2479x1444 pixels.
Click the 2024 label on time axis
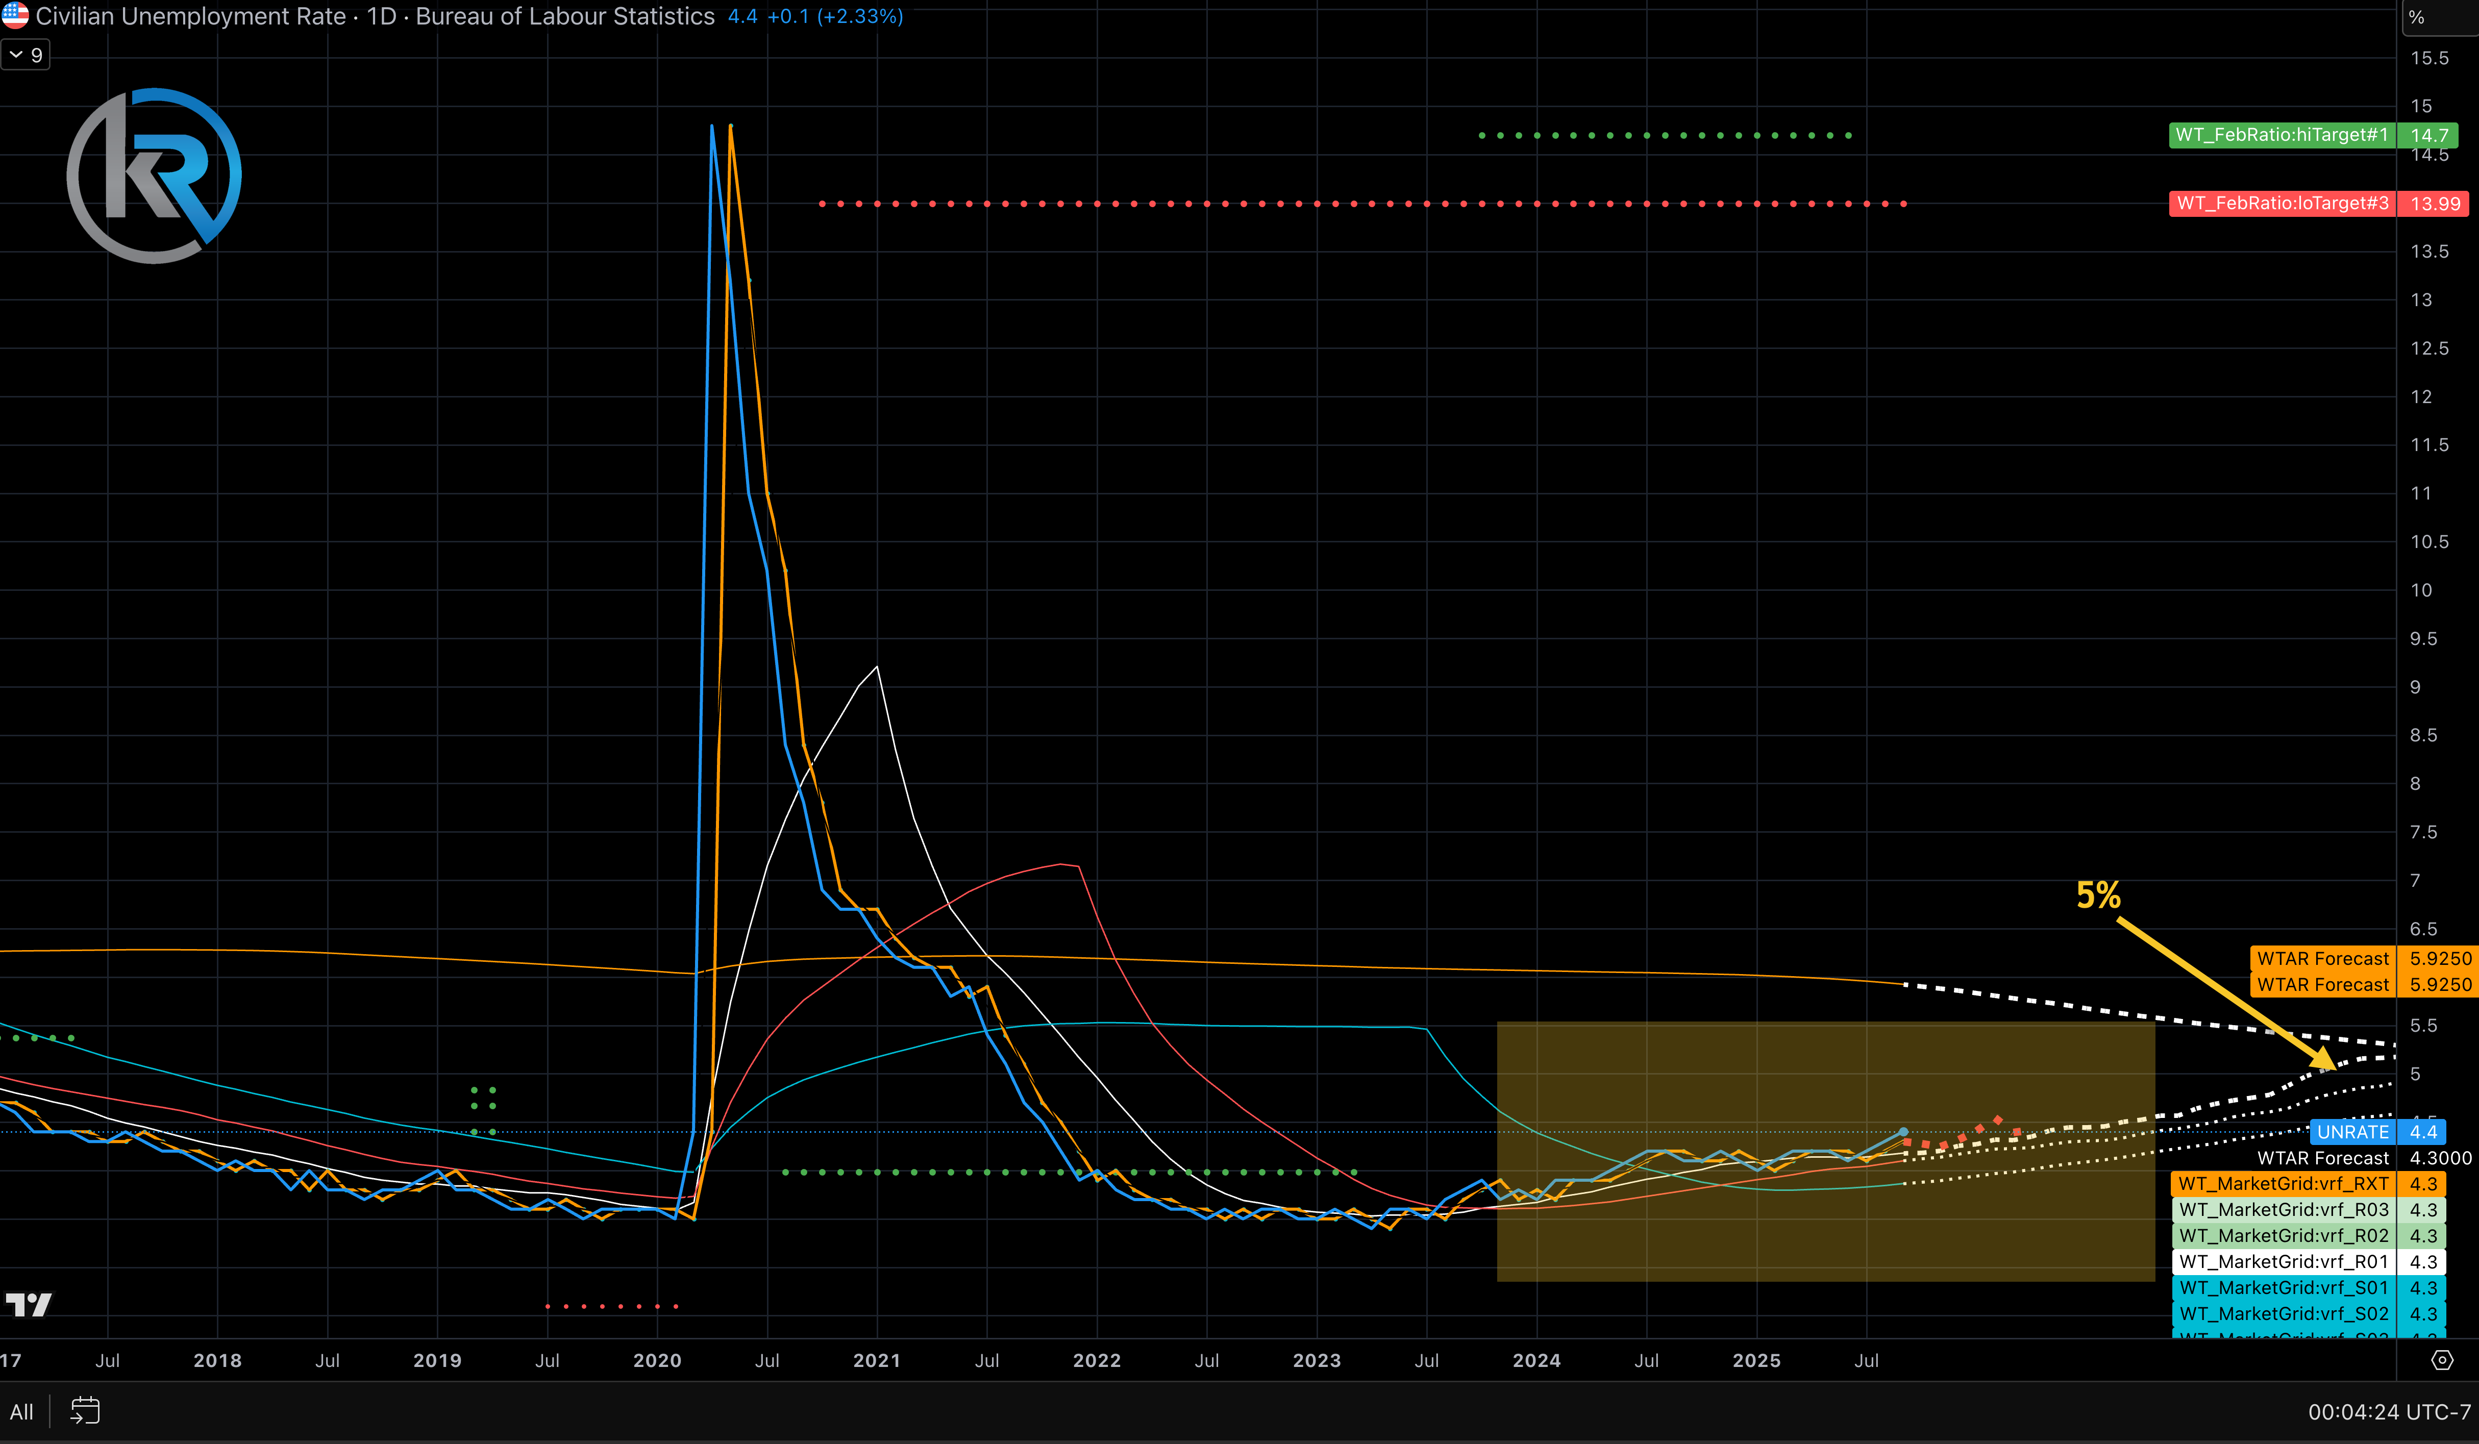pyautogui.click(x=1535, y=1360)
